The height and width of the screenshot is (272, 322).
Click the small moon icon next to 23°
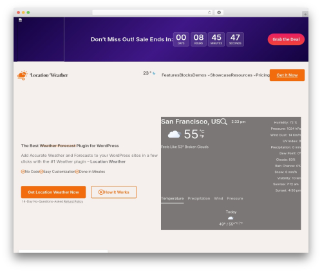pyautogui.click(x=154, y=73)
